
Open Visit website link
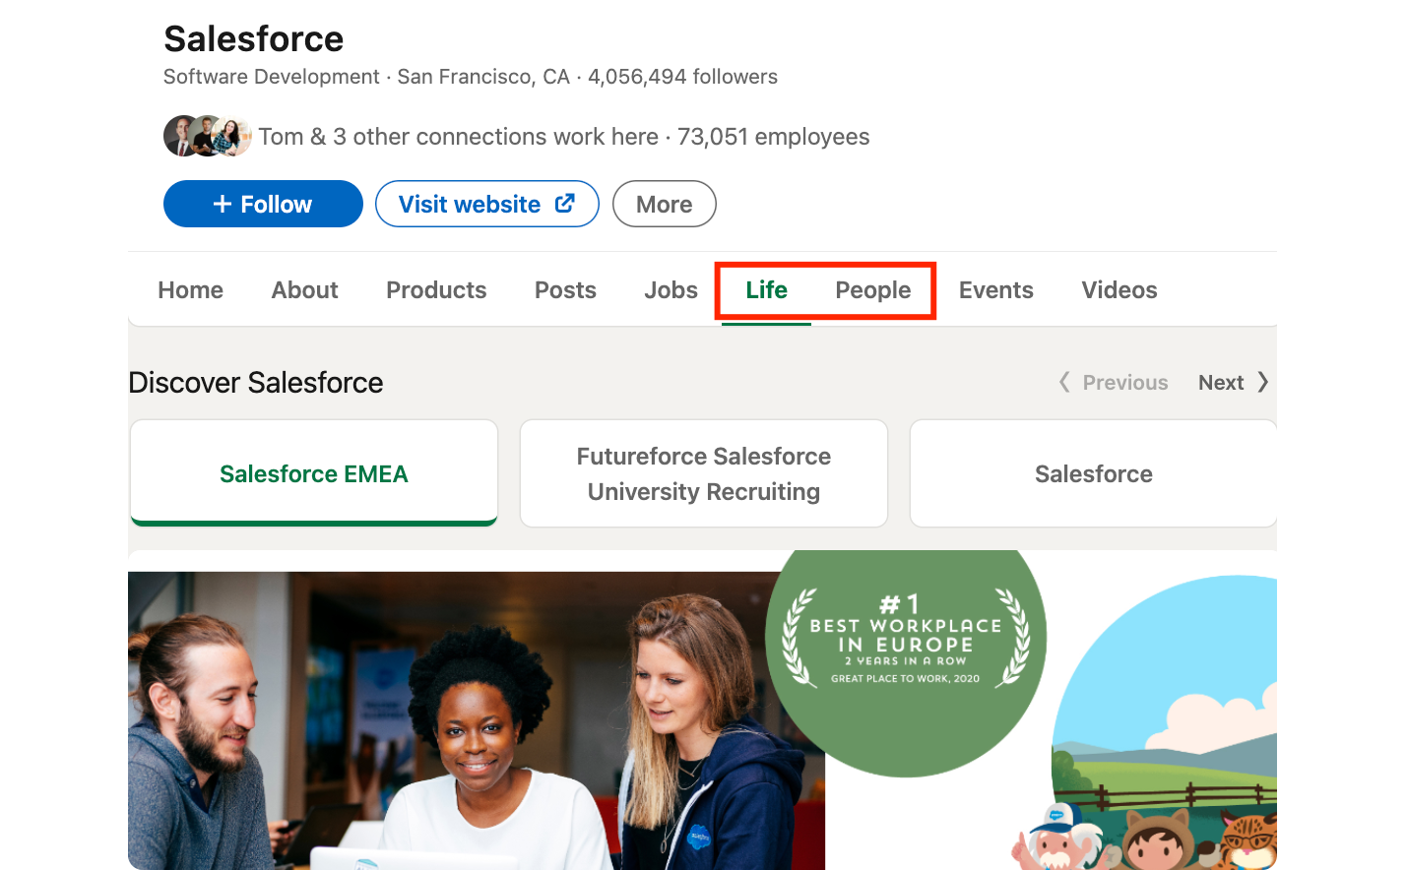486,204
